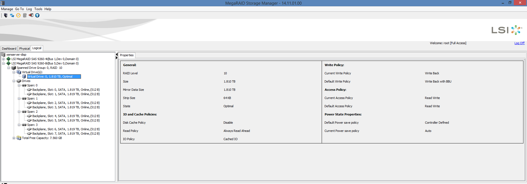
Task: Click the log off door toolbar icon
Action: click(x=31, y=15)
